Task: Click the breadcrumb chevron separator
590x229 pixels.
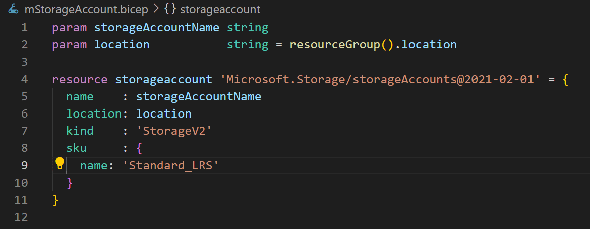Action: coord(156,10)
